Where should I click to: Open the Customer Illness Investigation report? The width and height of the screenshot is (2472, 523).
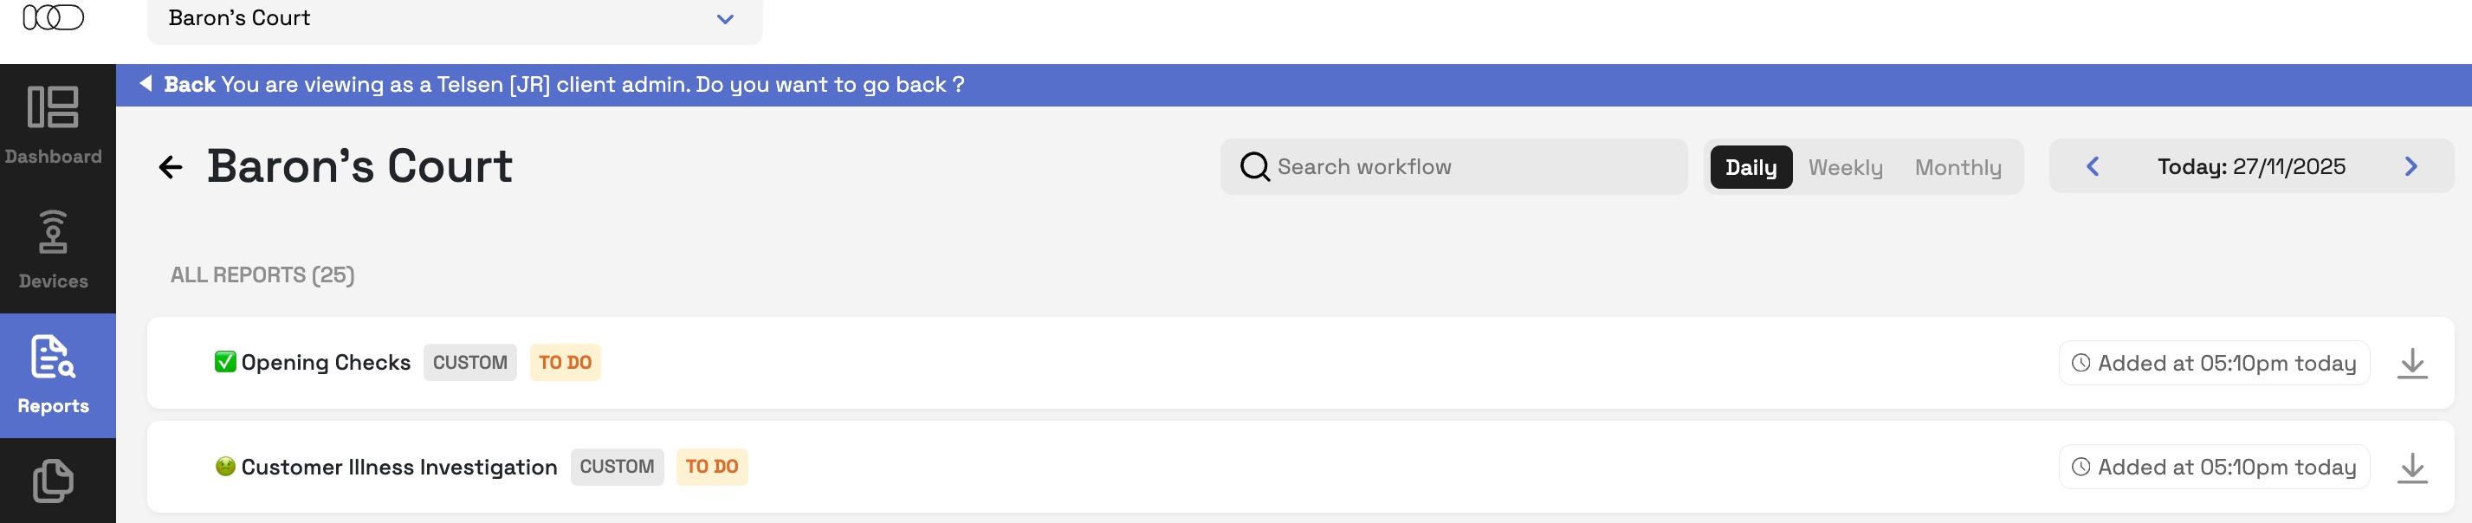click(x=398, y=468)
